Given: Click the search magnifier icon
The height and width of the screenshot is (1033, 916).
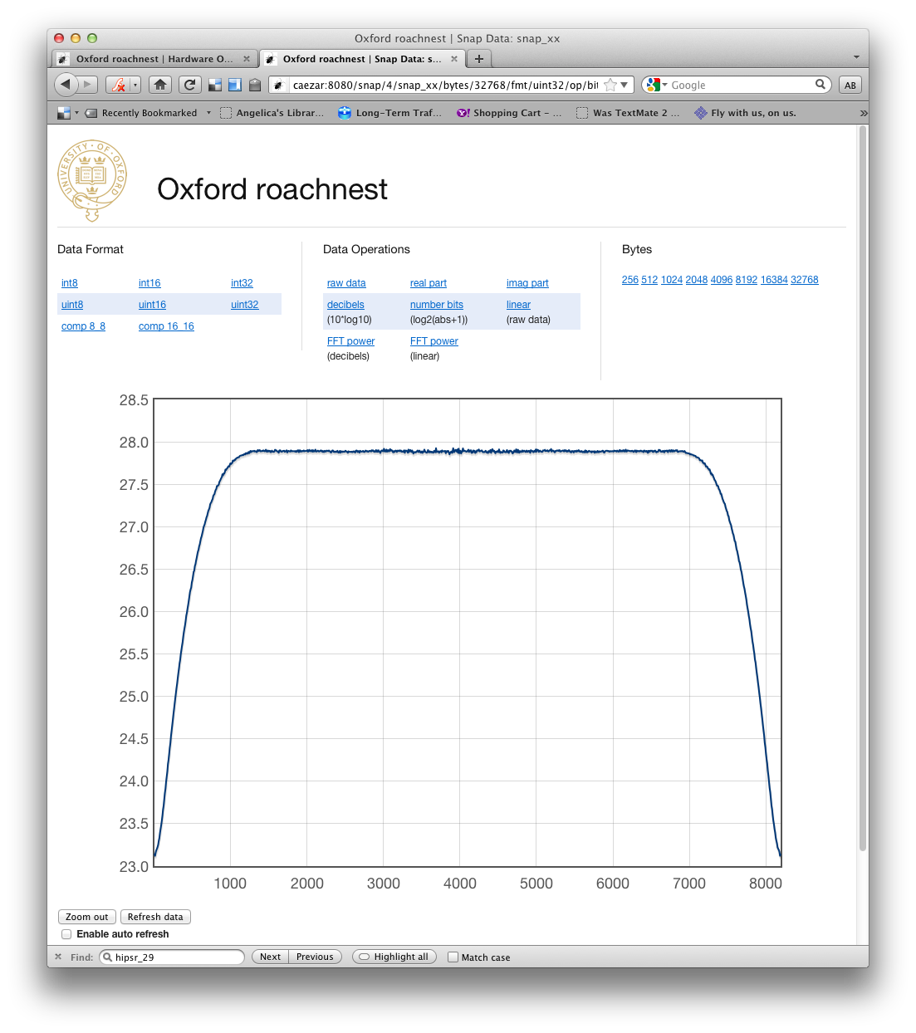Looking at the screenshot, I should 820,85.
